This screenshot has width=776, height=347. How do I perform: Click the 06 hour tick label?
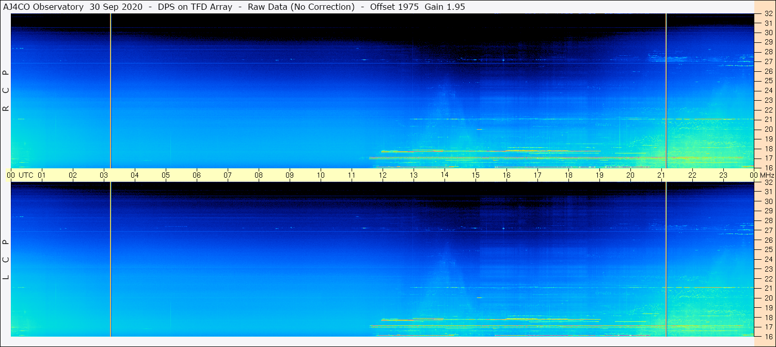pyautogui.click(x=197, y=175)
